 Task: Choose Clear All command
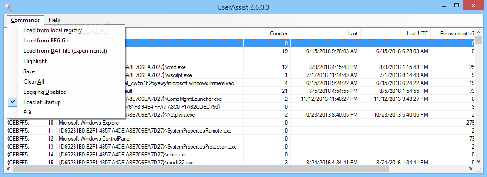(66, 82)
